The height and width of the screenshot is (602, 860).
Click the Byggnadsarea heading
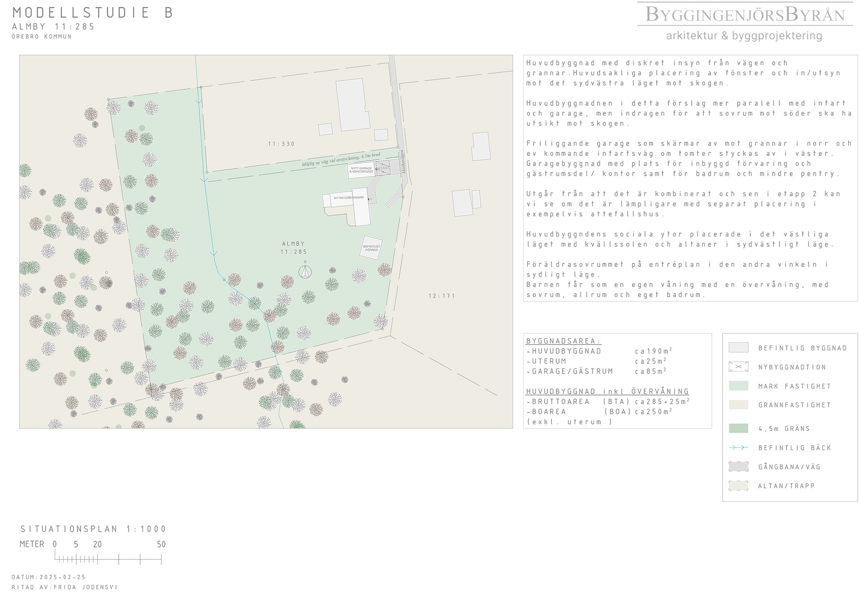click(x=563, y=341)
